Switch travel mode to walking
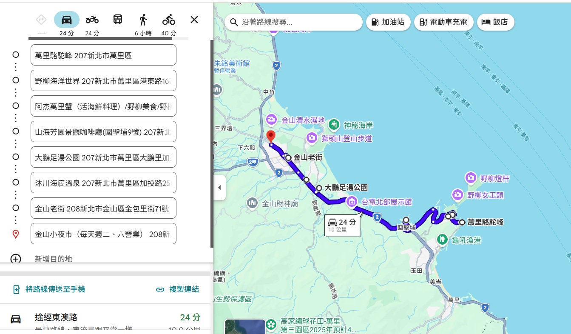This screenshot has height=334, width=571. (x=143, y=19)
